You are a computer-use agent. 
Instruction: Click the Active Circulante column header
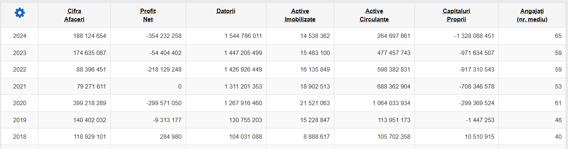click(374, 15)
